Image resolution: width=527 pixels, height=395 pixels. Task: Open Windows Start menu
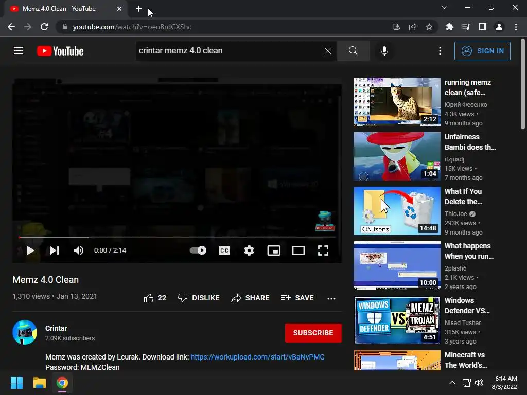click(x=16, y=383)
